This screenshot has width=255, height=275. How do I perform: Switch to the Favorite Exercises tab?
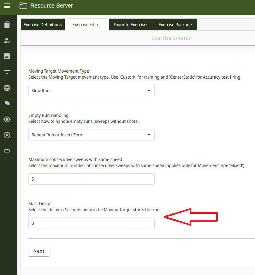[131, 25]
